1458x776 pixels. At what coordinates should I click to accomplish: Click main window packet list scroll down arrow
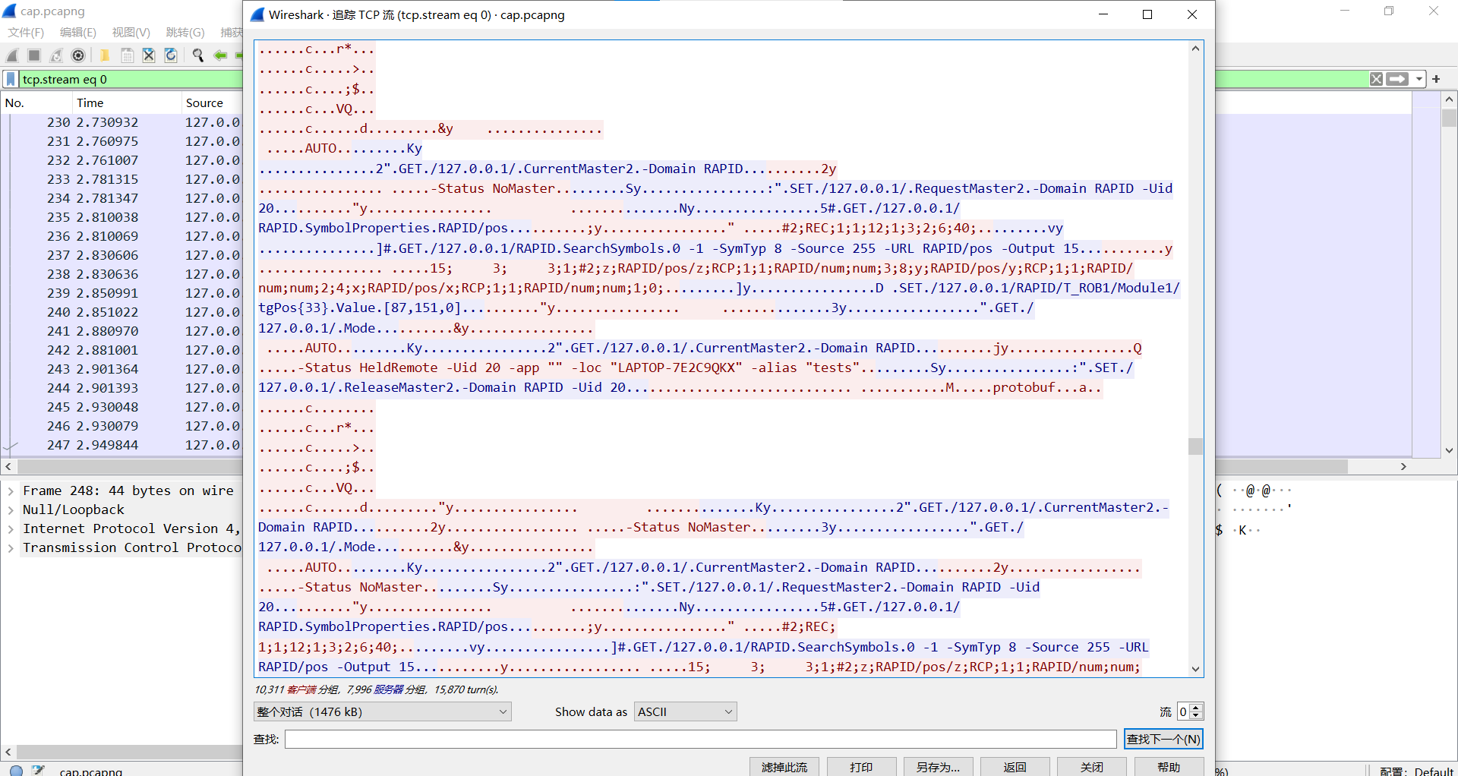pyautogui.click(x=1449, y=450)
